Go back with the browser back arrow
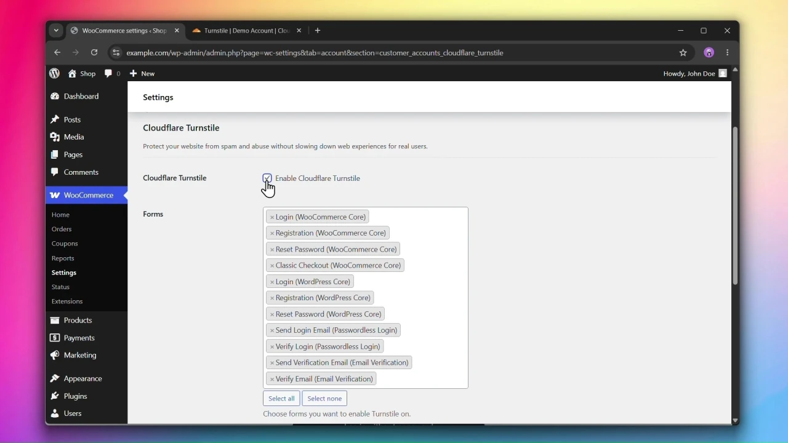Screen dimensions: 788x443 point(57,53)
